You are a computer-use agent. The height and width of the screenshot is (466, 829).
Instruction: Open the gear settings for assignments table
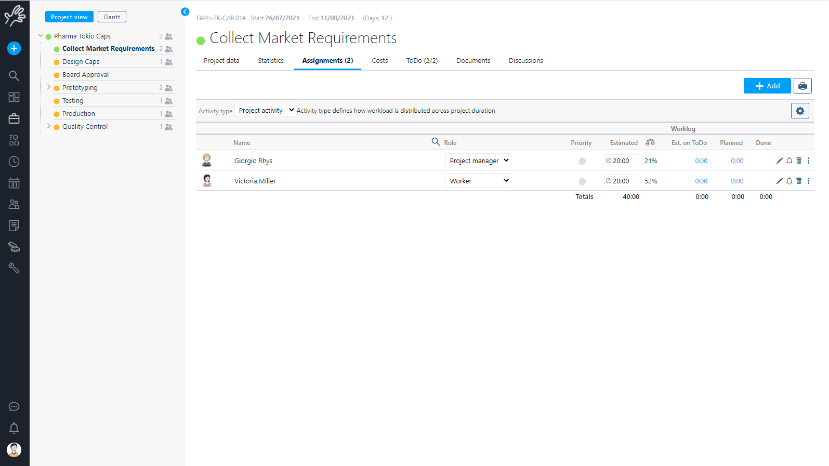(800, 111)
